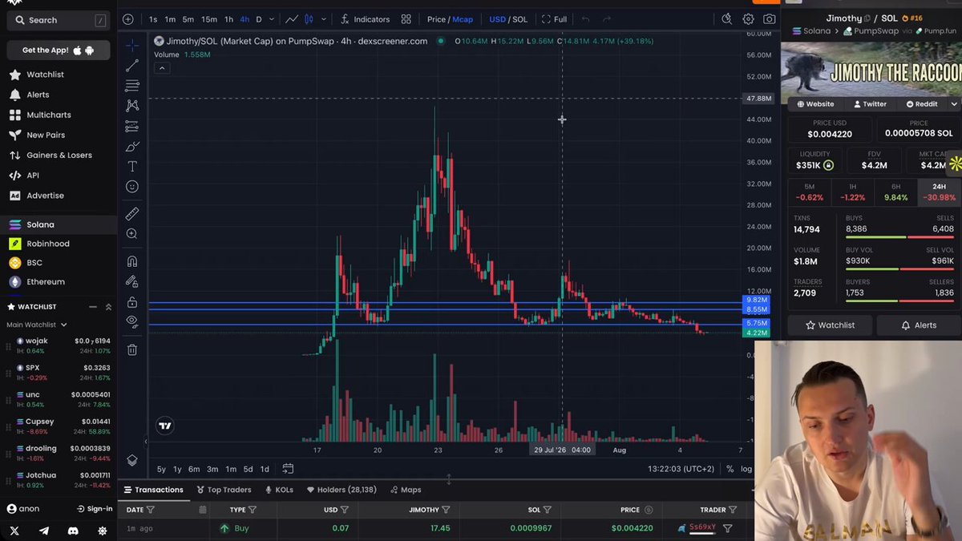962x541 pixels.
Task: Remove drawings with the trash icon
Action: (x=132, y=349)
